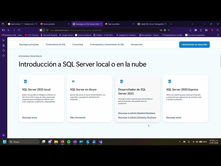Open YouTube bookmark
This screenshot has width=221, height=166.
(32, 35)
